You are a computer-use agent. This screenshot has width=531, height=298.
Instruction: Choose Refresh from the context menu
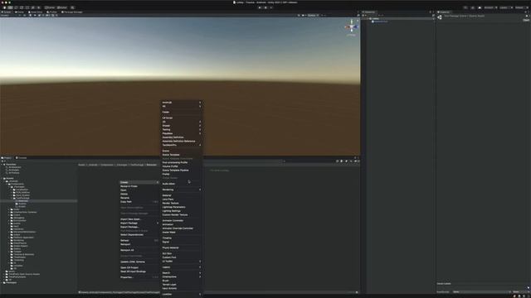click(x=139, y=241)
